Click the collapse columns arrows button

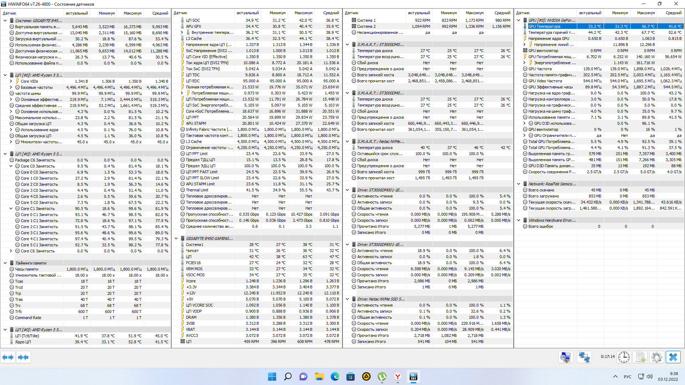point(23,357)
